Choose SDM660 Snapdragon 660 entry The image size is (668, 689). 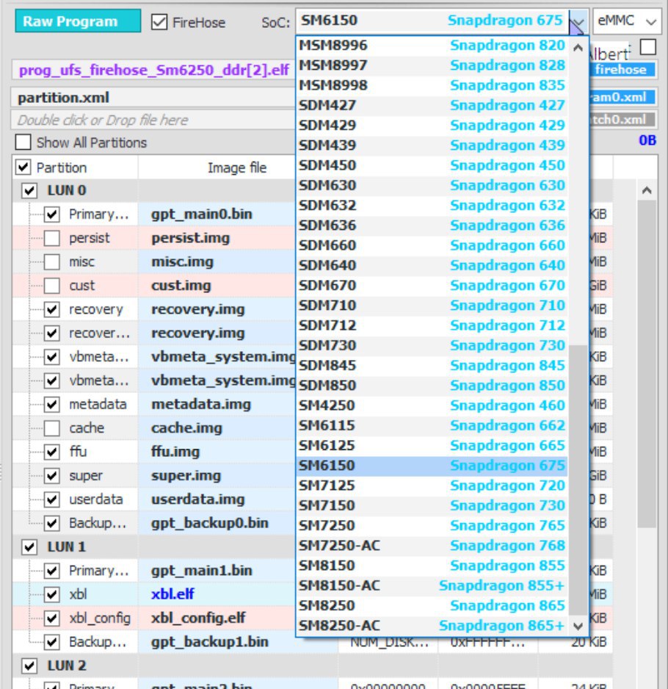click(432, 245)
